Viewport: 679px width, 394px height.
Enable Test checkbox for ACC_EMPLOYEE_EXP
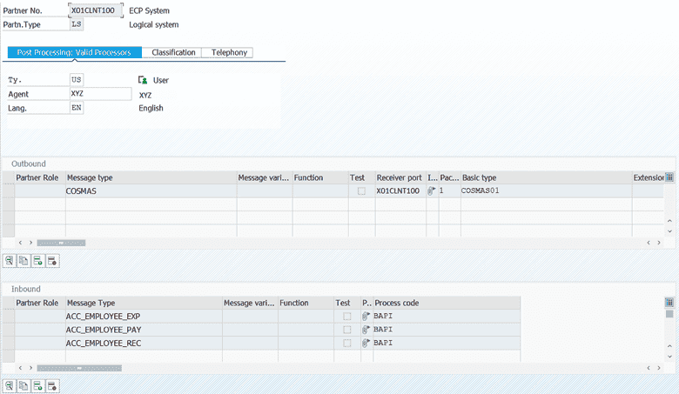pyautogui.click(x=347, y=317)
